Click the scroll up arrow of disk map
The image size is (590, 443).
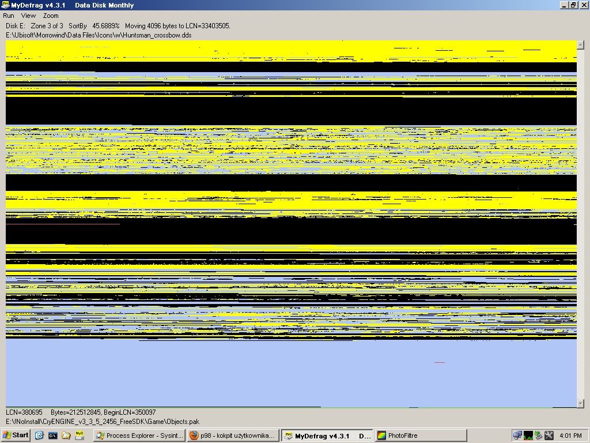[580, 44]
